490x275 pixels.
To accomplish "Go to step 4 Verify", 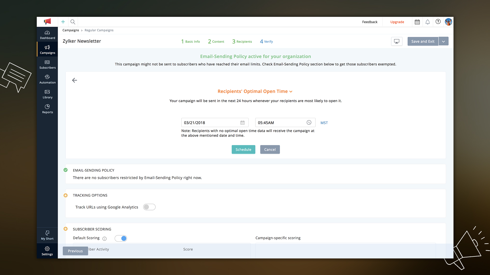I will click(266, 42).
